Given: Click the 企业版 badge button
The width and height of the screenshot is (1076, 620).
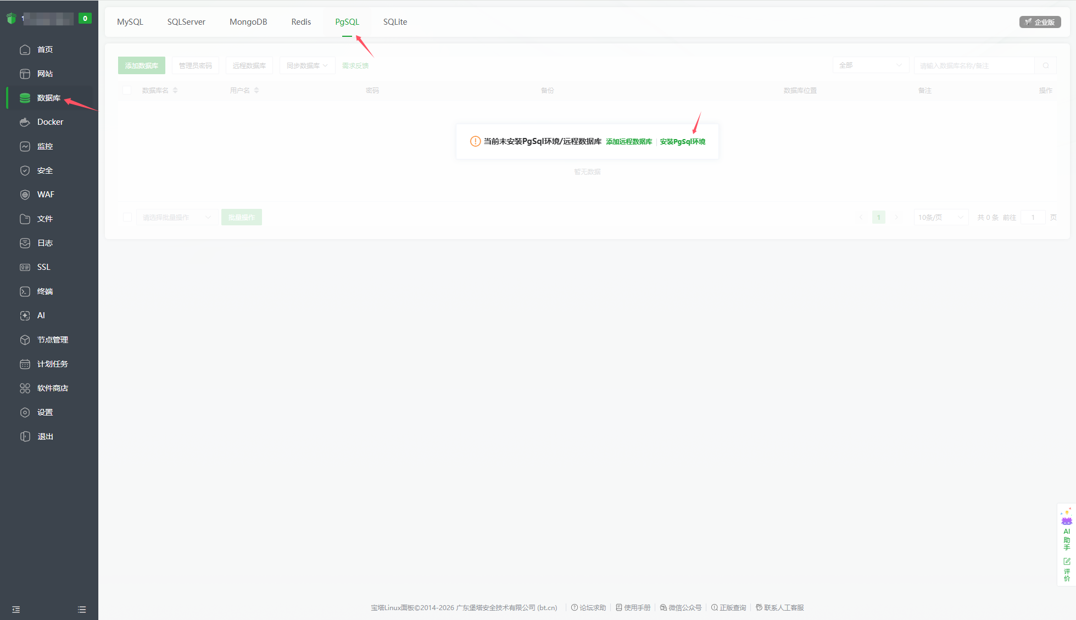Looking at the screenshot, I should (x=1040, y=22).
